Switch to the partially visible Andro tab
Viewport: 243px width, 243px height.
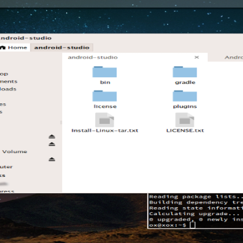(x=225, y=57)
